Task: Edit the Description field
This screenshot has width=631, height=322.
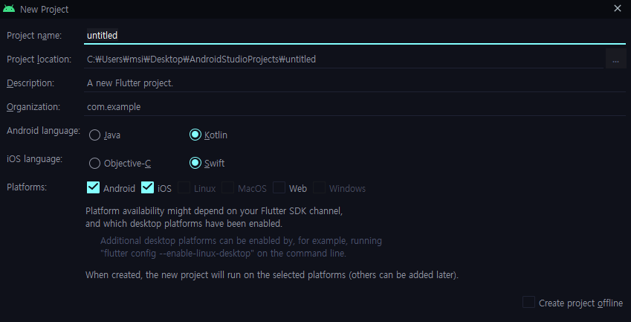Action: click(355, 83)
